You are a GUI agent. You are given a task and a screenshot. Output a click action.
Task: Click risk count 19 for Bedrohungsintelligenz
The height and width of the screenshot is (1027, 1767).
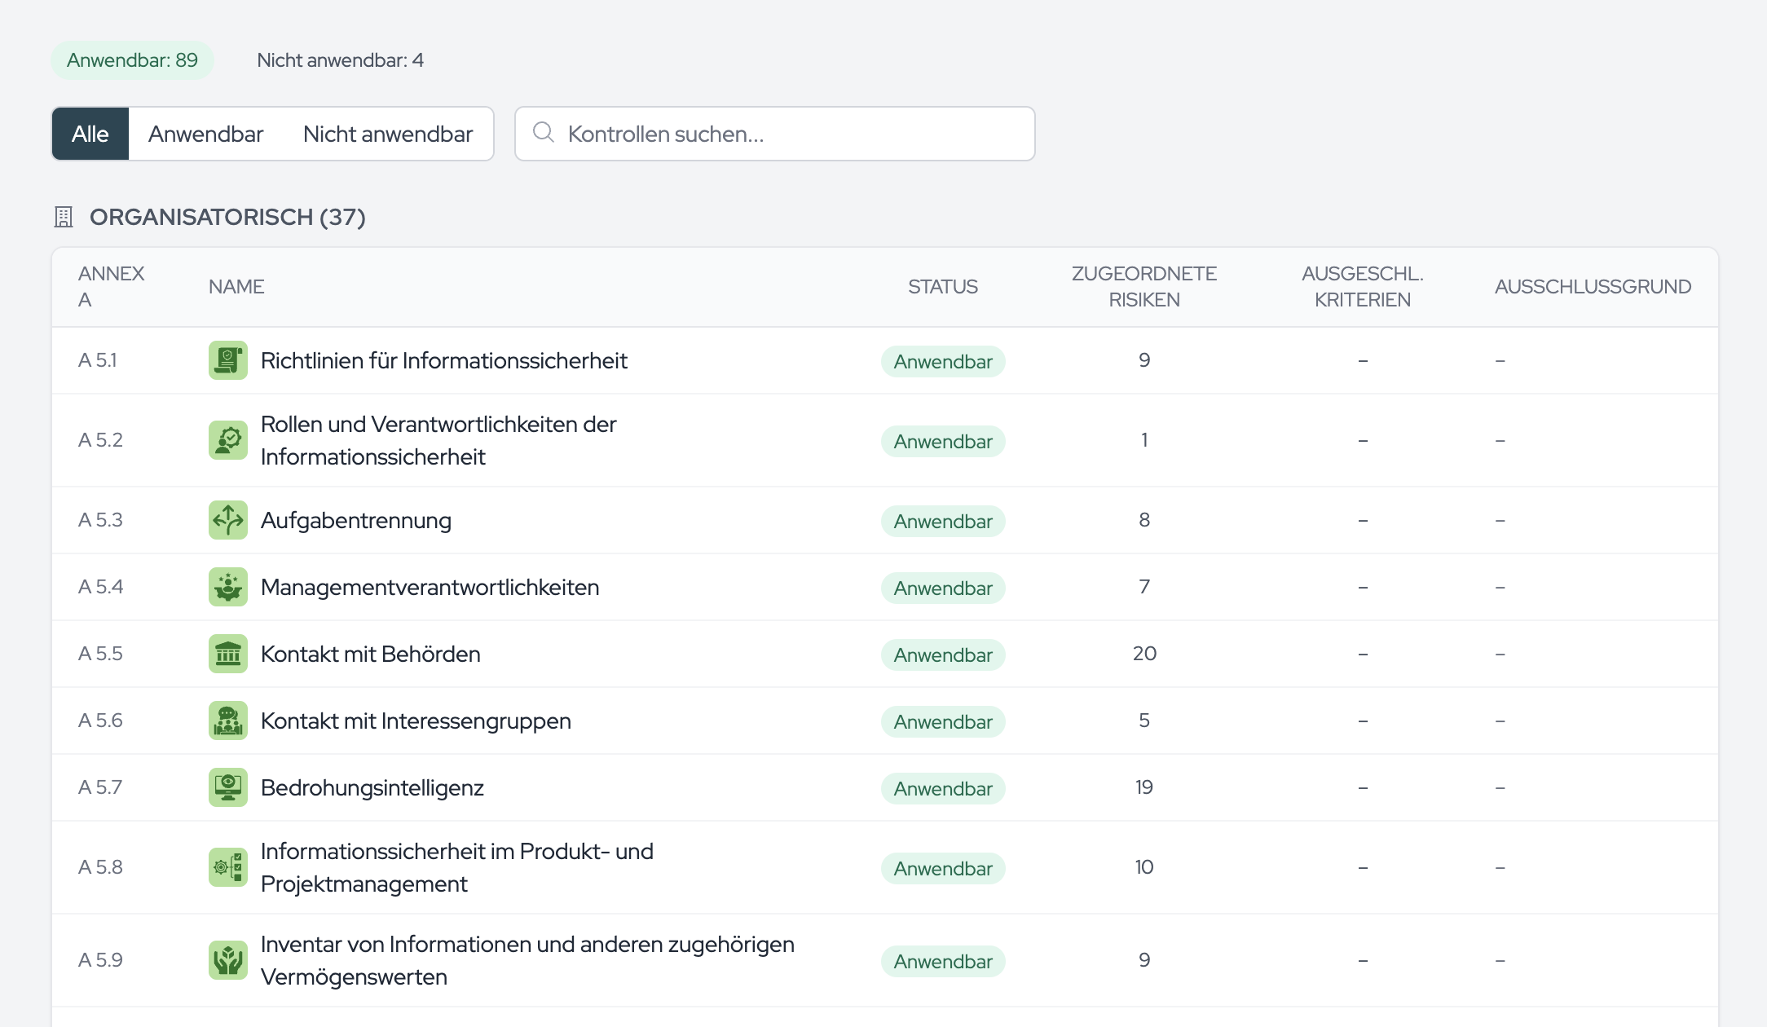[1144, 787]
